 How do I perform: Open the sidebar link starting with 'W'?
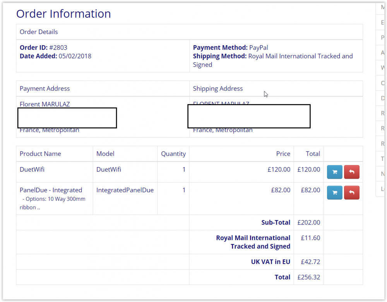[382, 68]
